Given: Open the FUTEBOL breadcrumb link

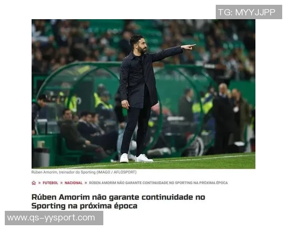Looking at the screenshot, I should (50, 183).
